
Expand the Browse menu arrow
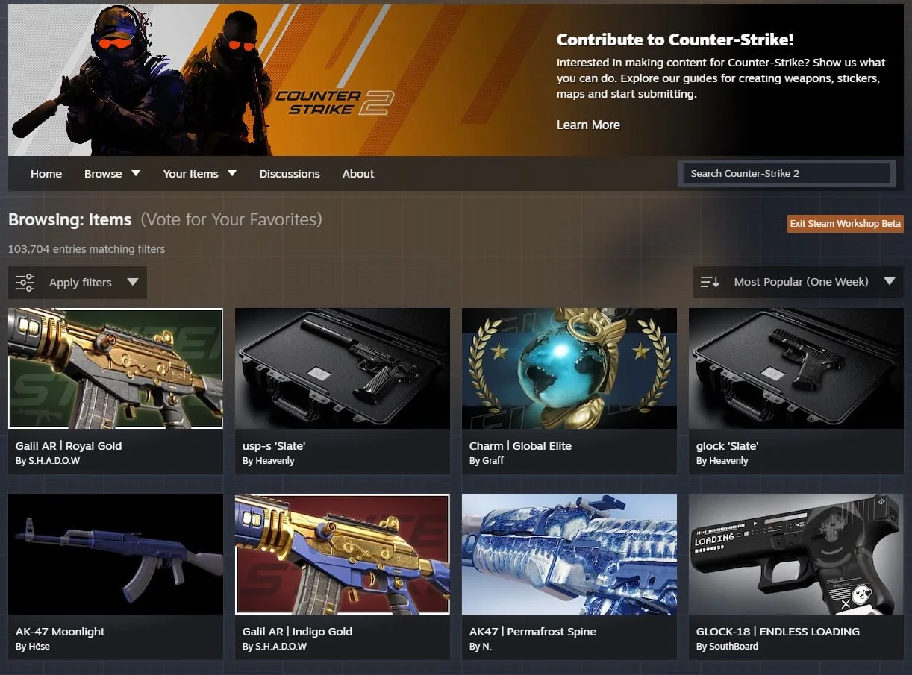pos(136,173)
